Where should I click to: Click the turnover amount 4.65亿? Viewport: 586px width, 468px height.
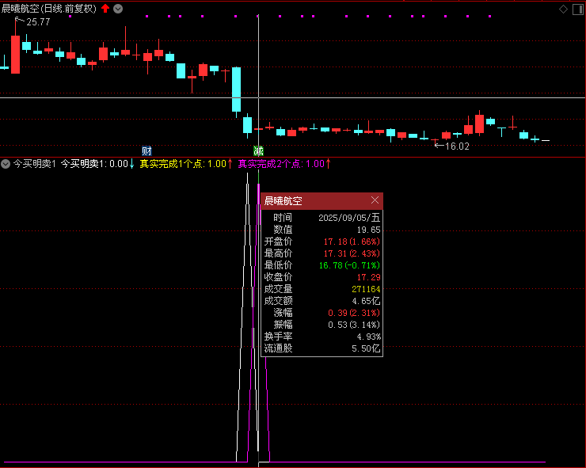click(x=366, y=301)
